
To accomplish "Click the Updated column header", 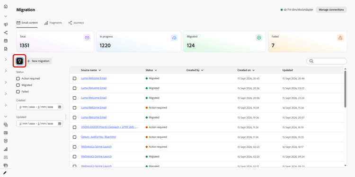I will point(287,70).
